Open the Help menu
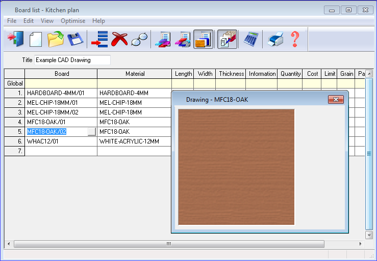The width and height of the screenshot is (377, 261). pyautogui.click(x=98, y=21)
